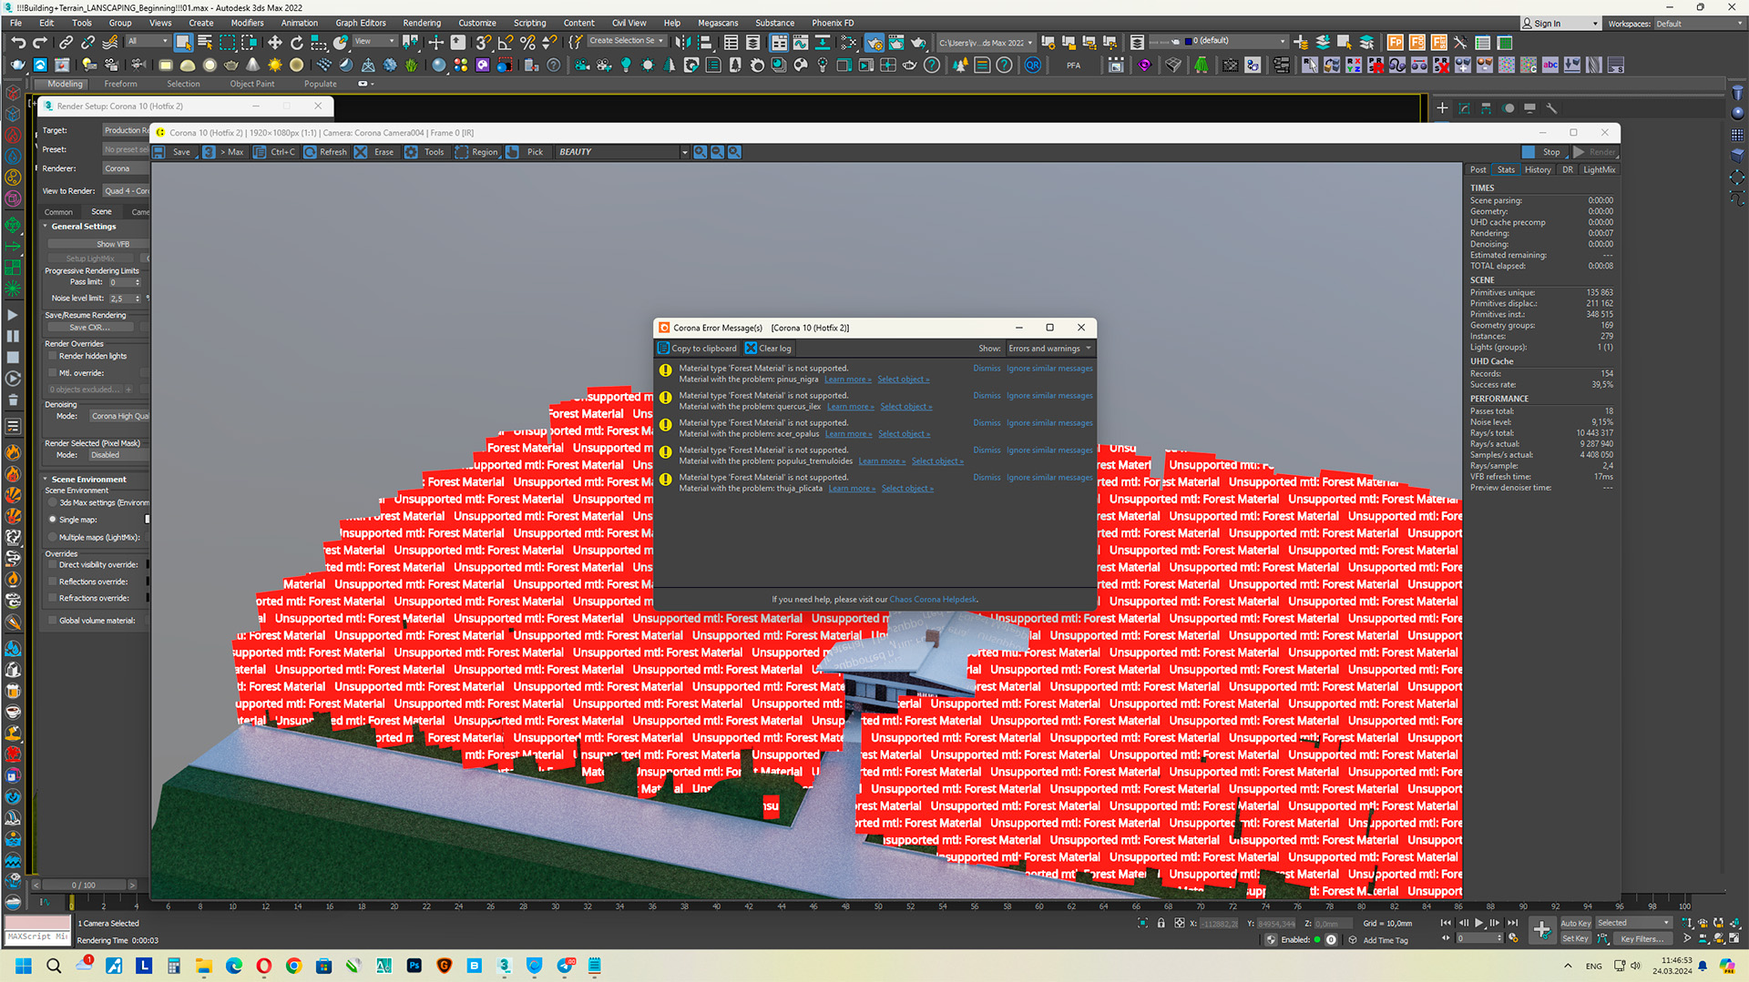Click the Play animation button
1749x982 pixels.
click(1479, 923)
